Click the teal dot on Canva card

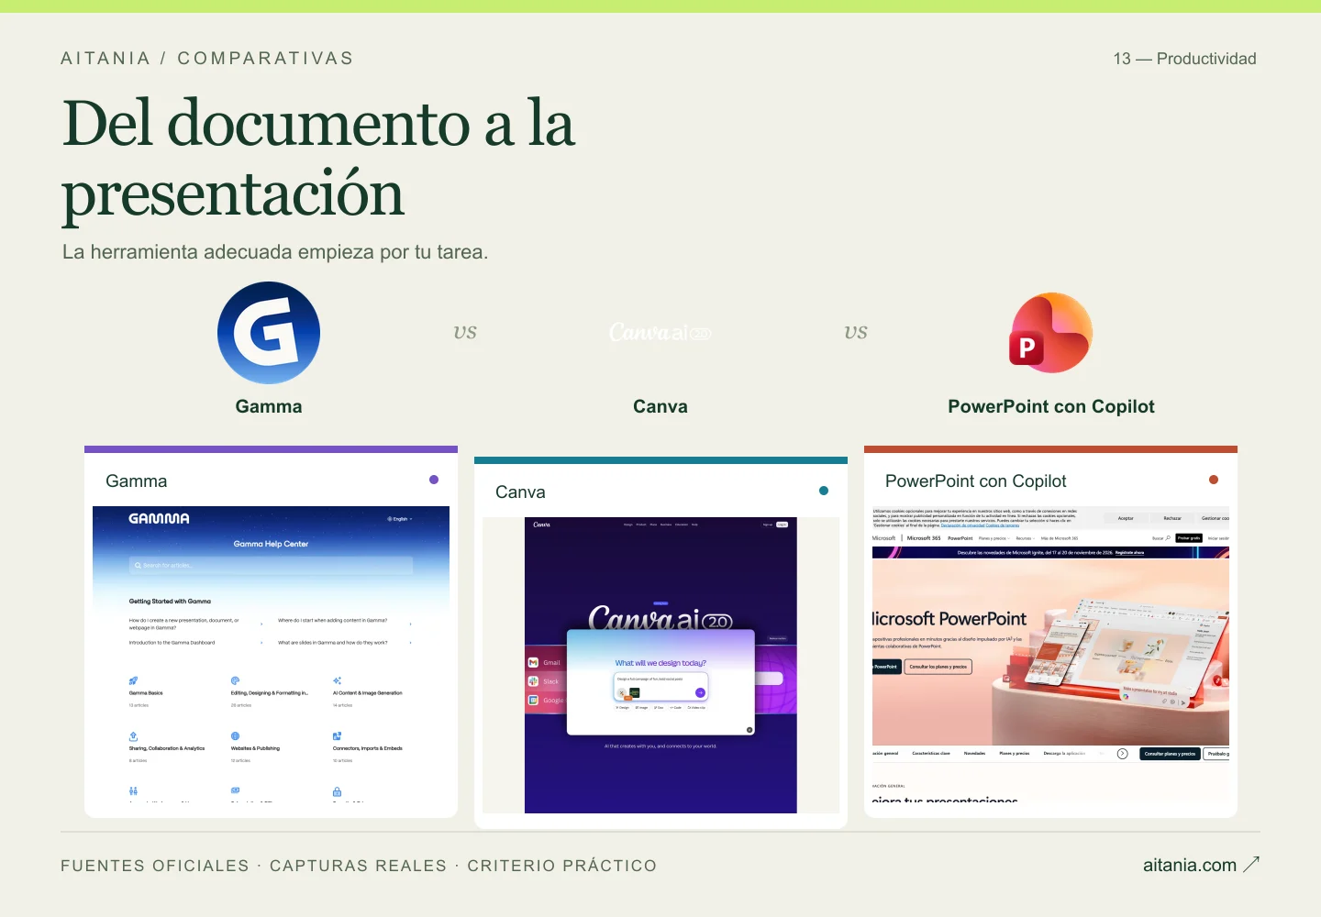pyautogui.click(x=824, y=491)
